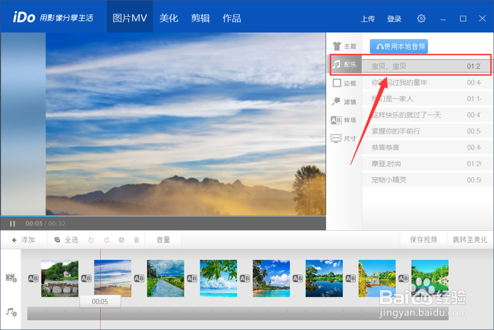494x330 pixels.
Task: Click 登录 login link
Action: [394, 19]
